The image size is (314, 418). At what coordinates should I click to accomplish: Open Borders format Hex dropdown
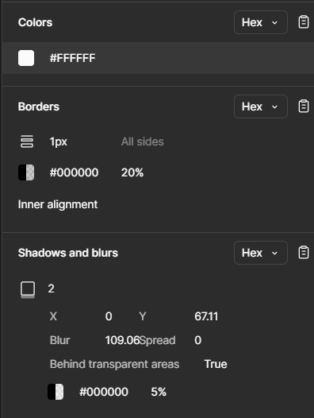pos(261,106)
